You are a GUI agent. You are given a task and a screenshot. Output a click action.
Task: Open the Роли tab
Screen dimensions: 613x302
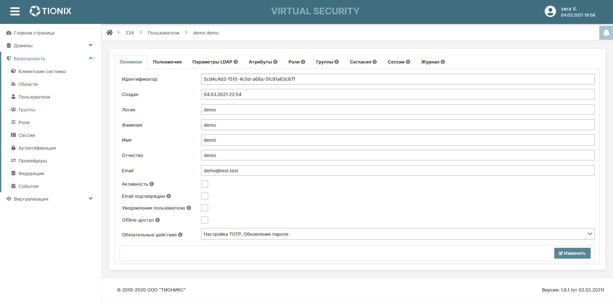click(x=297, y=62)
